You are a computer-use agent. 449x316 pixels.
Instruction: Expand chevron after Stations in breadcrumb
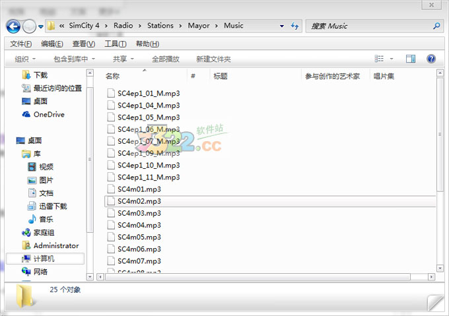(x=180, y=26)
